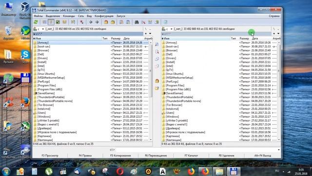Open the notepad icon at toolbar end
Image resolution: width=312 pixels, height=176 pixels.
pos(166,22)
